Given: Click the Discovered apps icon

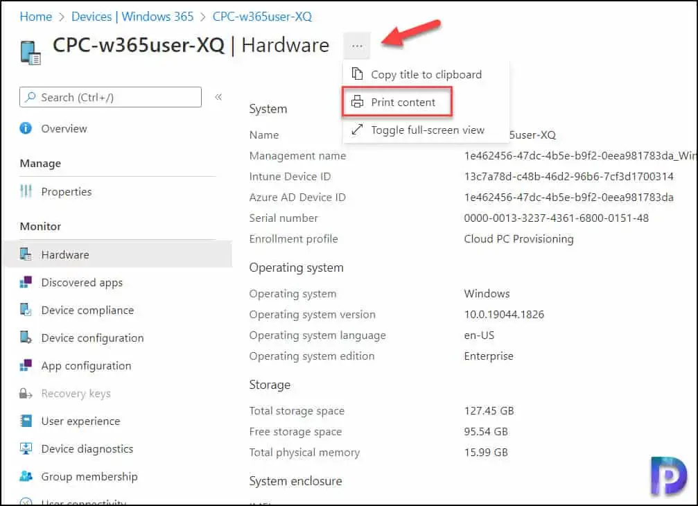Looking at the screenshot, I should tap(26, 282).
